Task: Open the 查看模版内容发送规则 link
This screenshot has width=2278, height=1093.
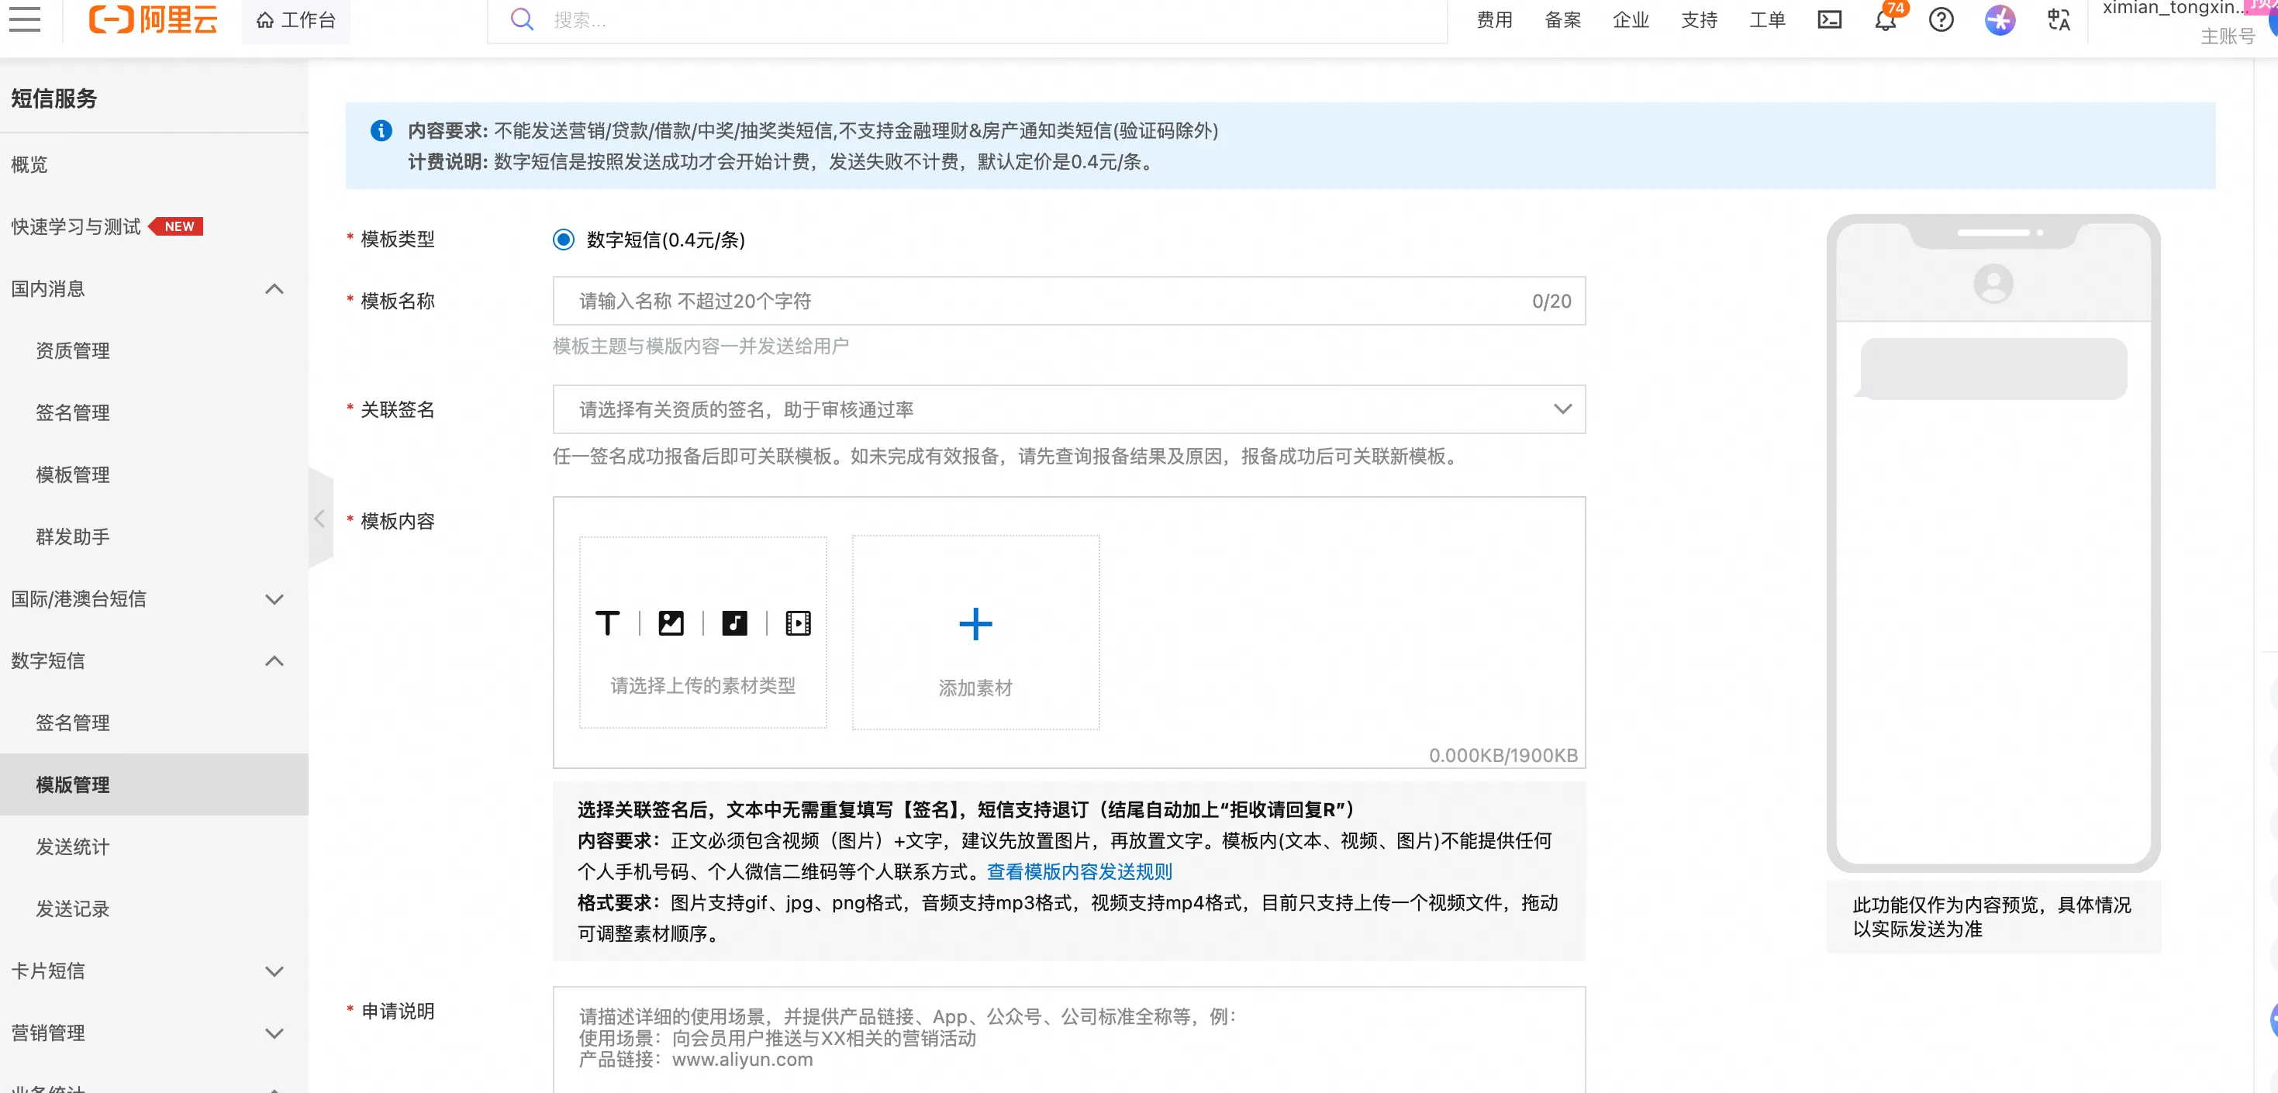Action: (x=1079, y=872)
